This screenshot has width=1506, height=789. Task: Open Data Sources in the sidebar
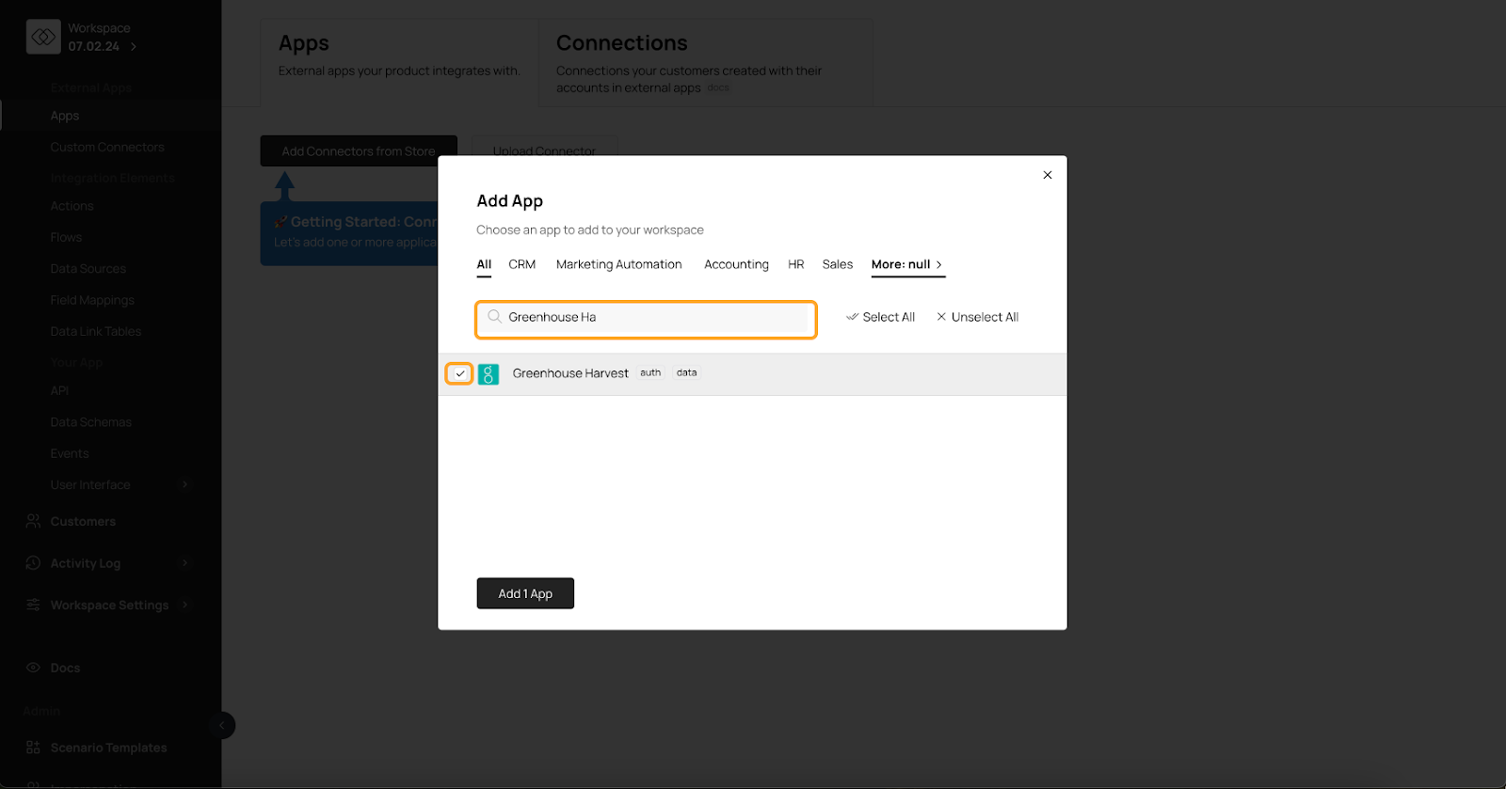[88, 269]
